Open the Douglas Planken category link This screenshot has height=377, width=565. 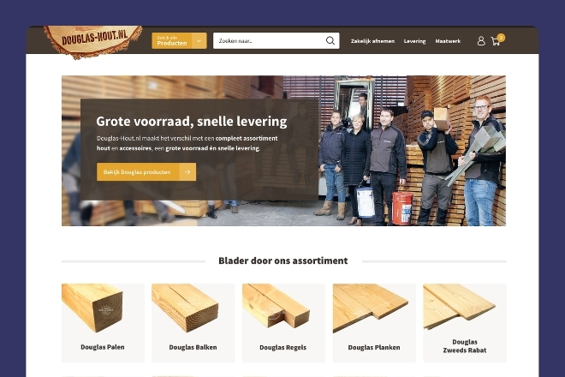[x=374, y=347]
